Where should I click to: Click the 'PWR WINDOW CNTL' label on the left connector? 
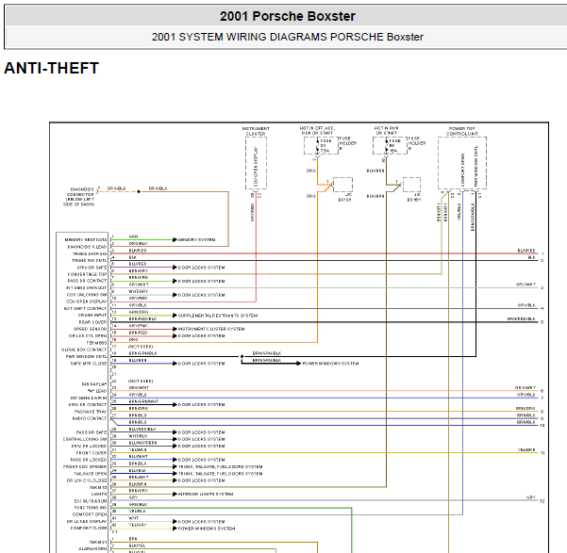(86, 356)
